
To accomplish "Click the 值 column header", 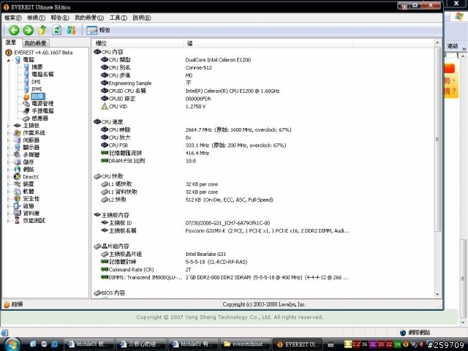I will click(x=268, y=43).
